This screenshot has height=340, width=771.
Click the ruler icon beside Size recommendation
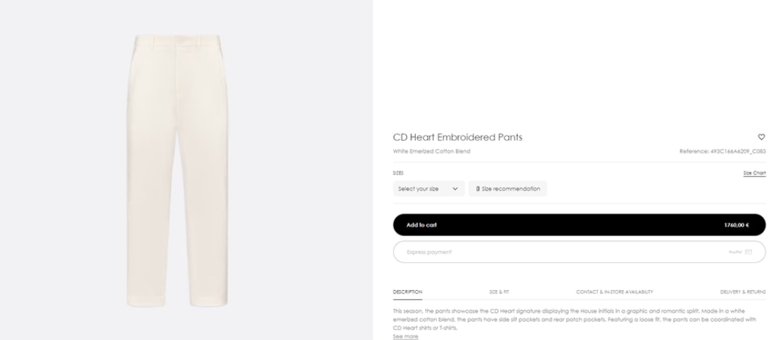tap(478, 188)
